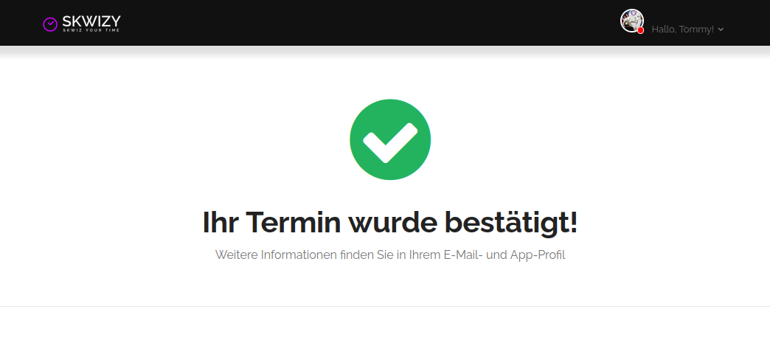
Task: Click the 'SKWIZ YOUR TIME' tagline
Action: [91, 30]
